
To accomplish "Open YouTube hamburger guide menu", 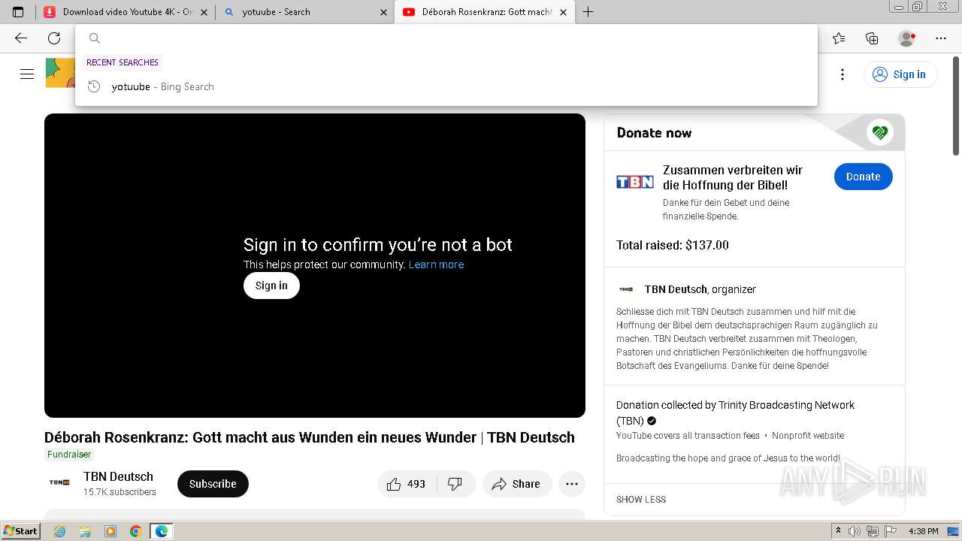I will (x=27, y=74).
